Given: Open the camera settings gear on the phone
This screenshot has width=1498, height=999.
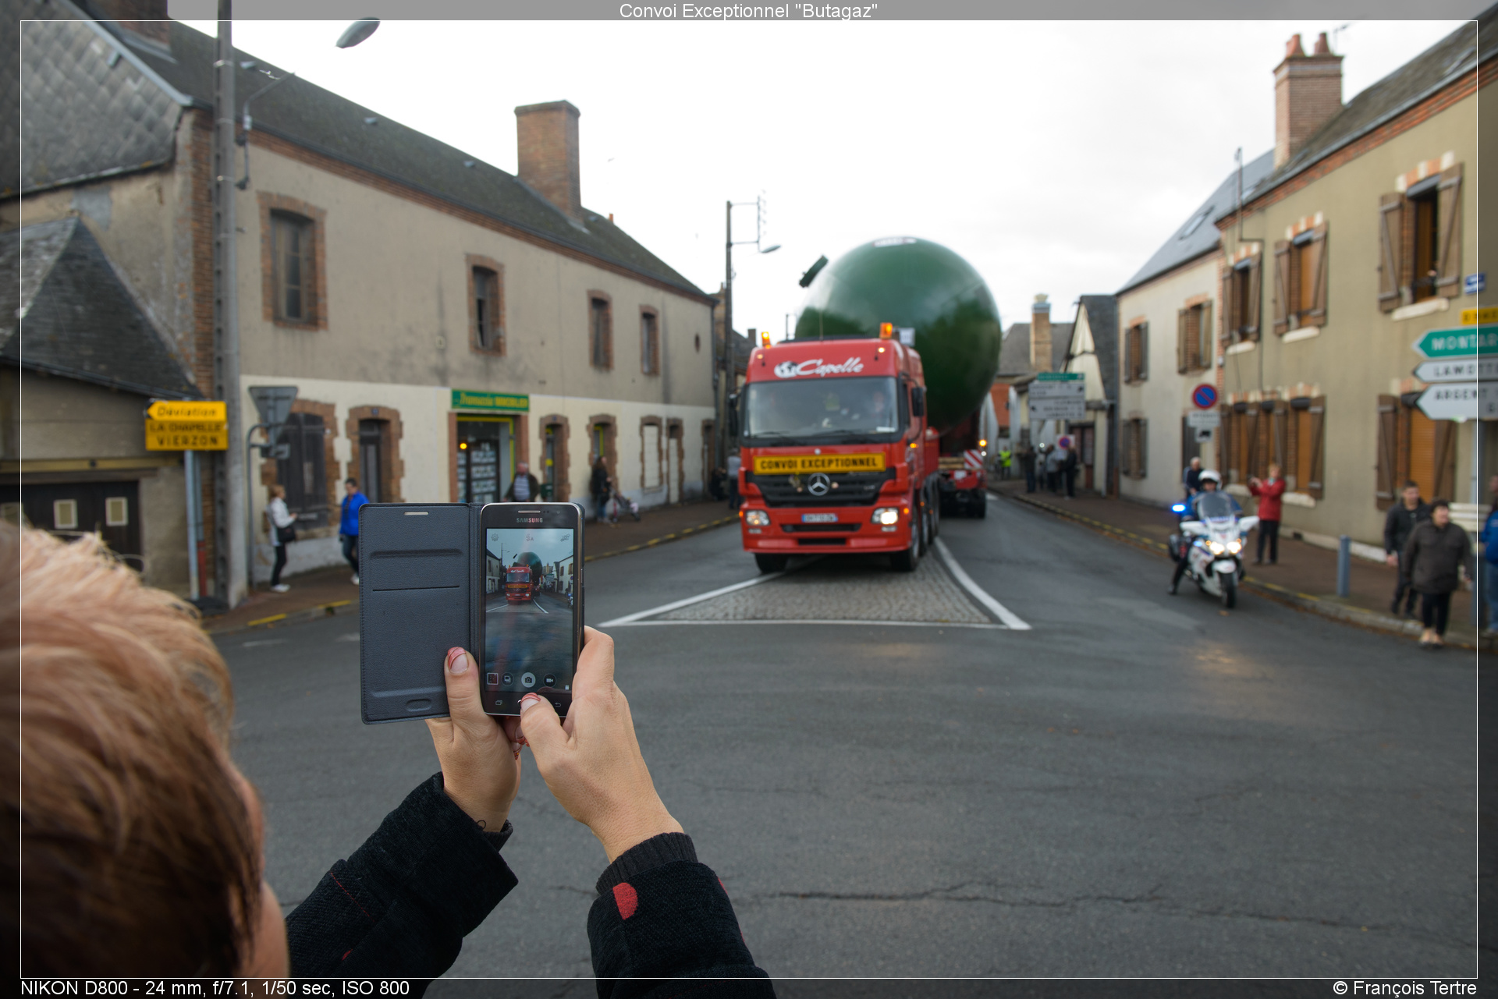Looking at the screenshot, I should click(x=495, y=537).
